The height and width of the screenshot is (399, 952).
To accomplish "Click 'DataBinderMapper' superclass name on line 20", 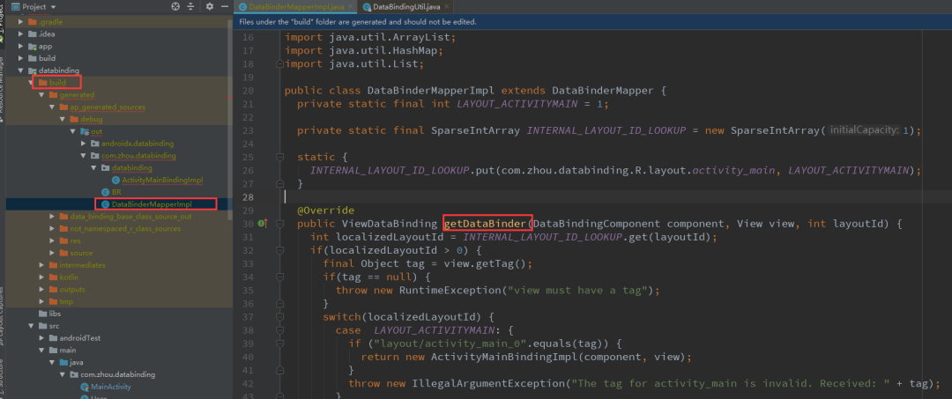I will tap(602, 91).
